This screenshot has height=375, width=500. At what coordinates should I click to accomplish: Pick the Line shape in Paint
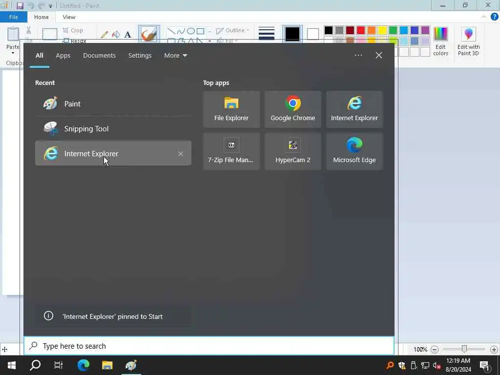click(x=171, y=31)
